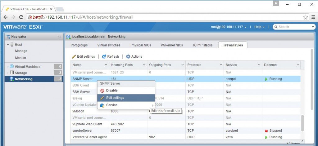Click the insecure HTTPS warning icon
The image size is (318, 146).
[30, 17]
